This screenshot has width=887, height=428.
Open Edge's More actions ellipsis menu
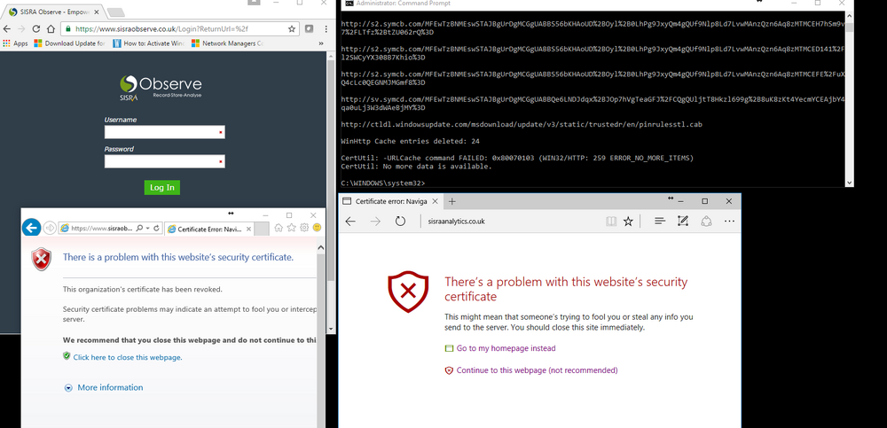729,221
